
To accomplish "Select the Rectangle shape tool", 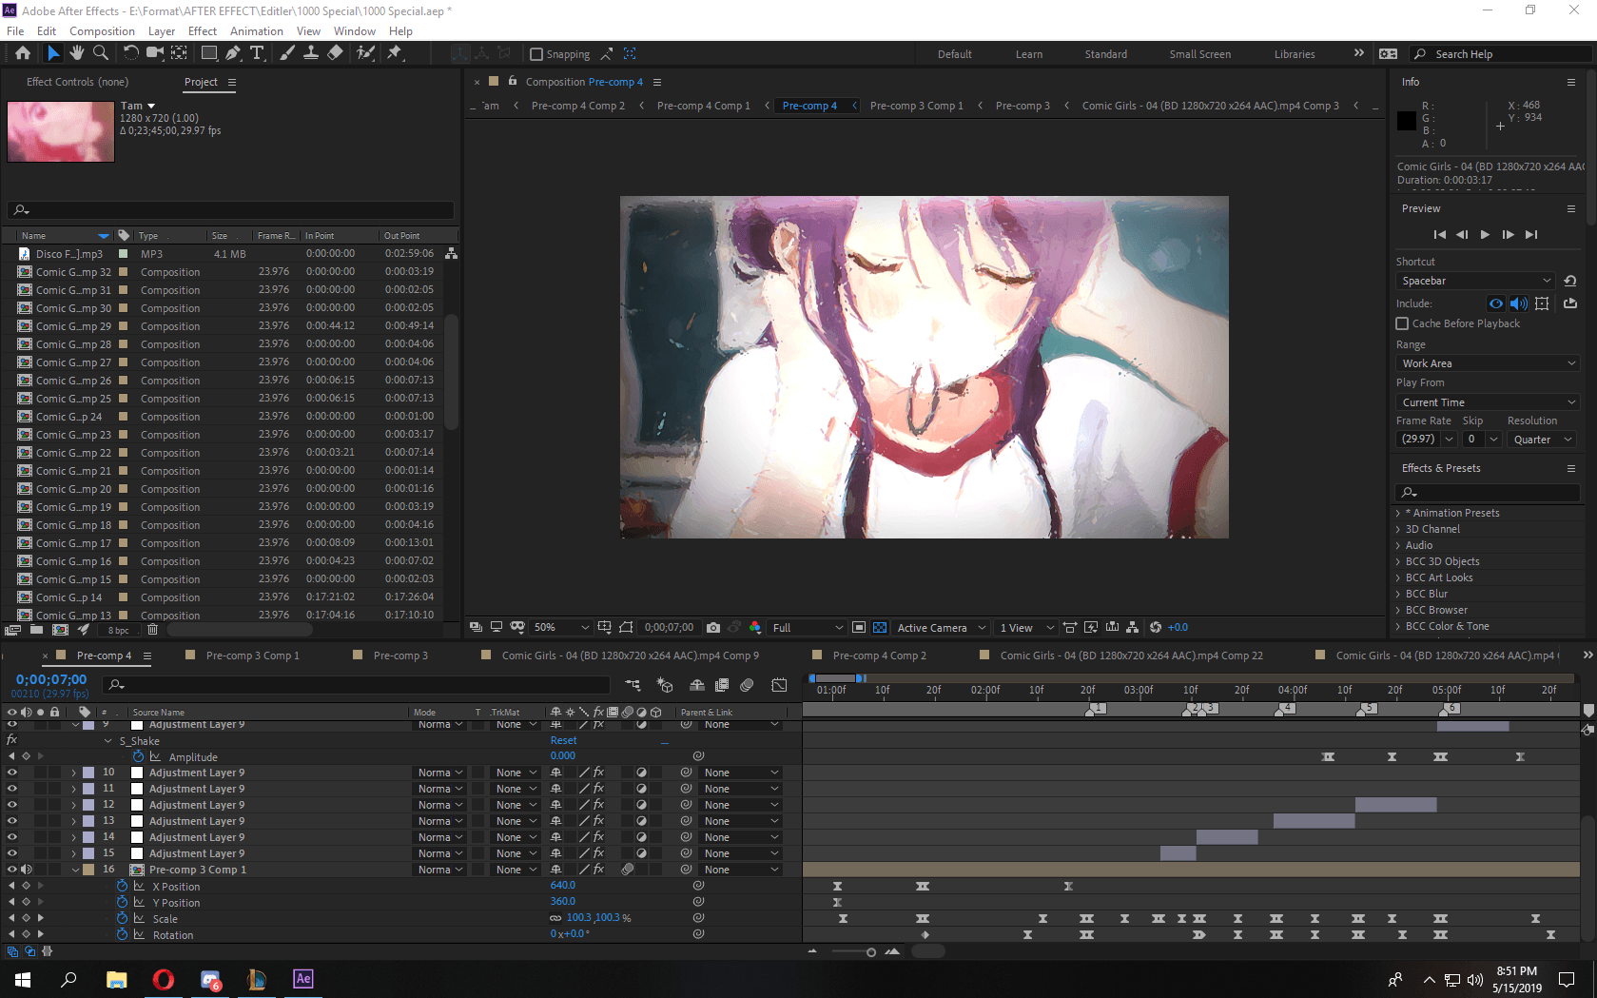I will 209,53.
